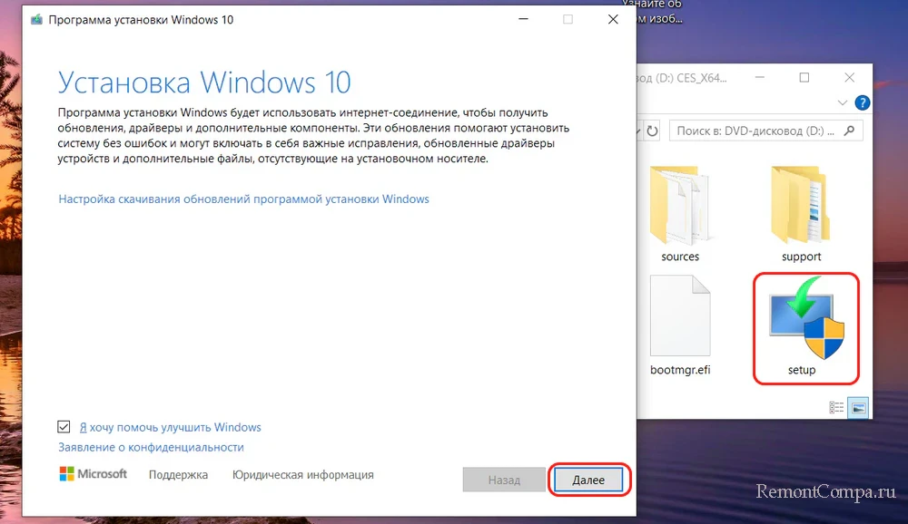Open 'Юридическая информация' link
Screen dimensions: 908x524
tap(302, 475)
